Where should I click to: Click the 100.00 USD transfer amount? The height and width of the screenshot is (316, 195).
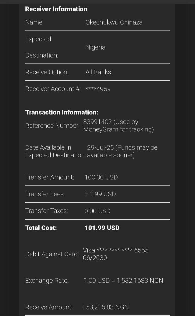[x=101, y=177]
